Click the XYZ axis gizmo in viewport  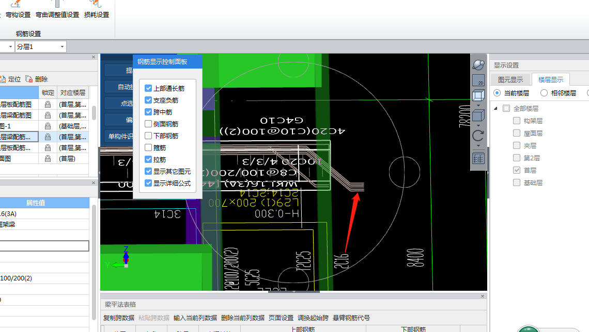(x=120, y=257)
